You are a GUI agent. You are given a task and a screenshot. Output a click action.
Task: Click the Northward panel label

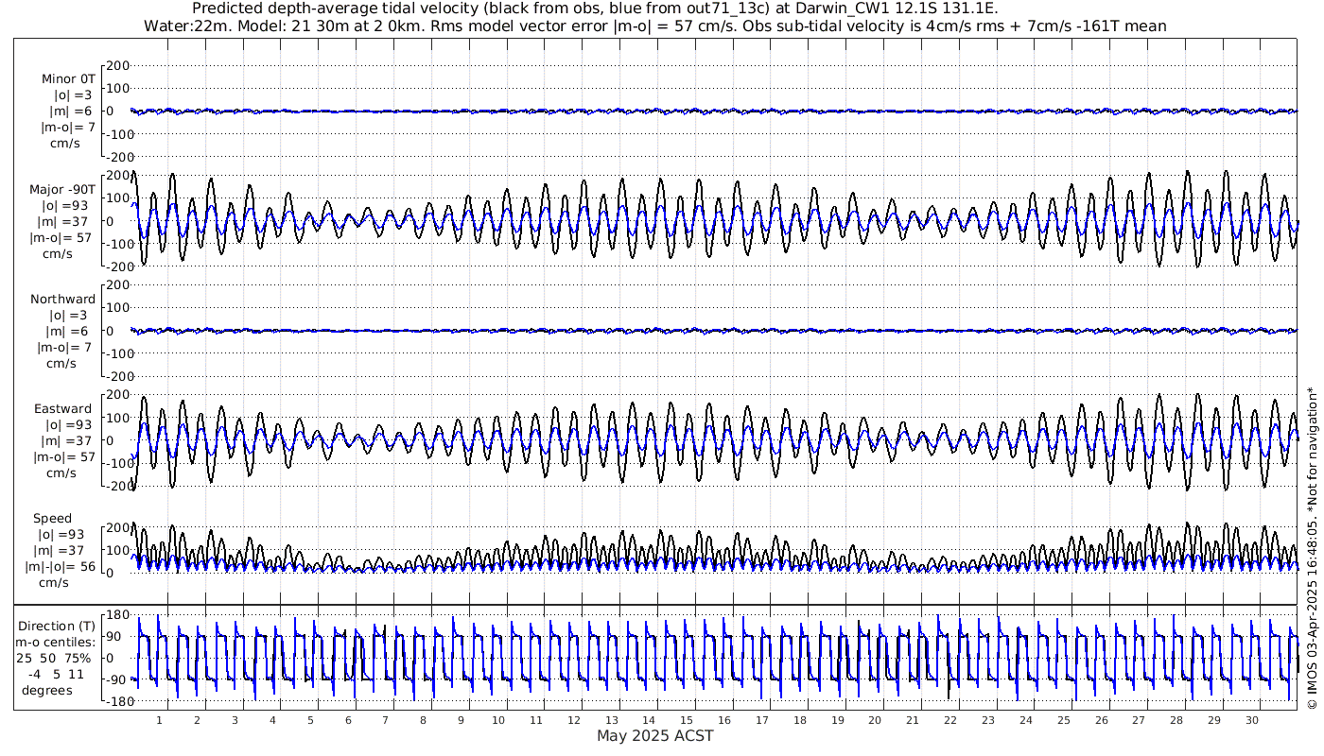[x=62, y=300]
